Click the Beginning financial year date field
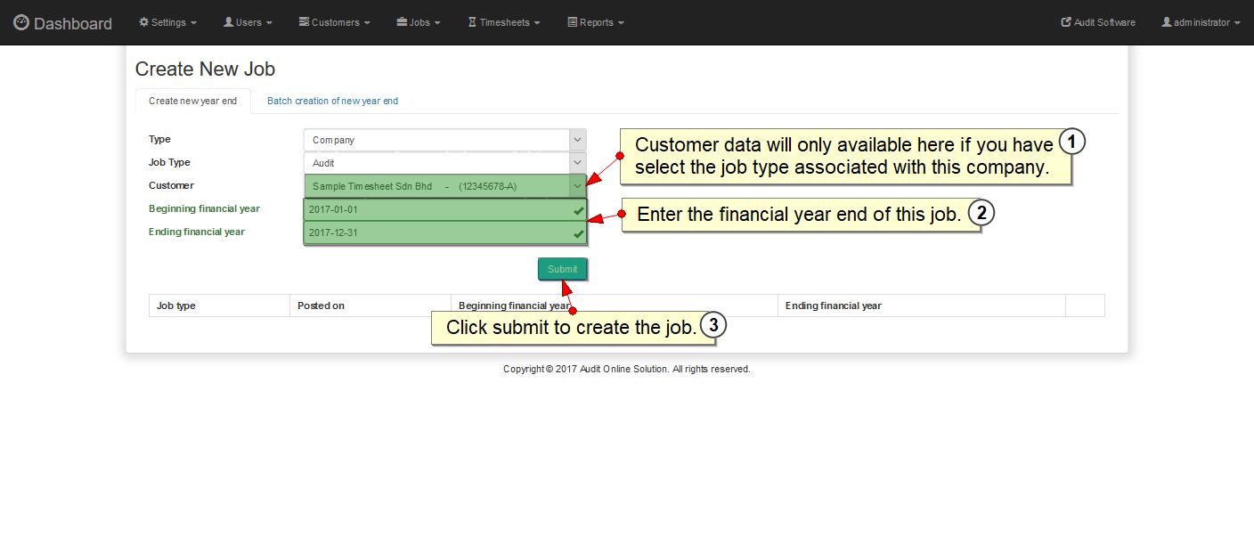 [x=436, y=210]
